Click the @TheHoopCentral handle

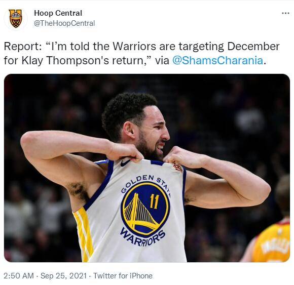click(64, 23)
